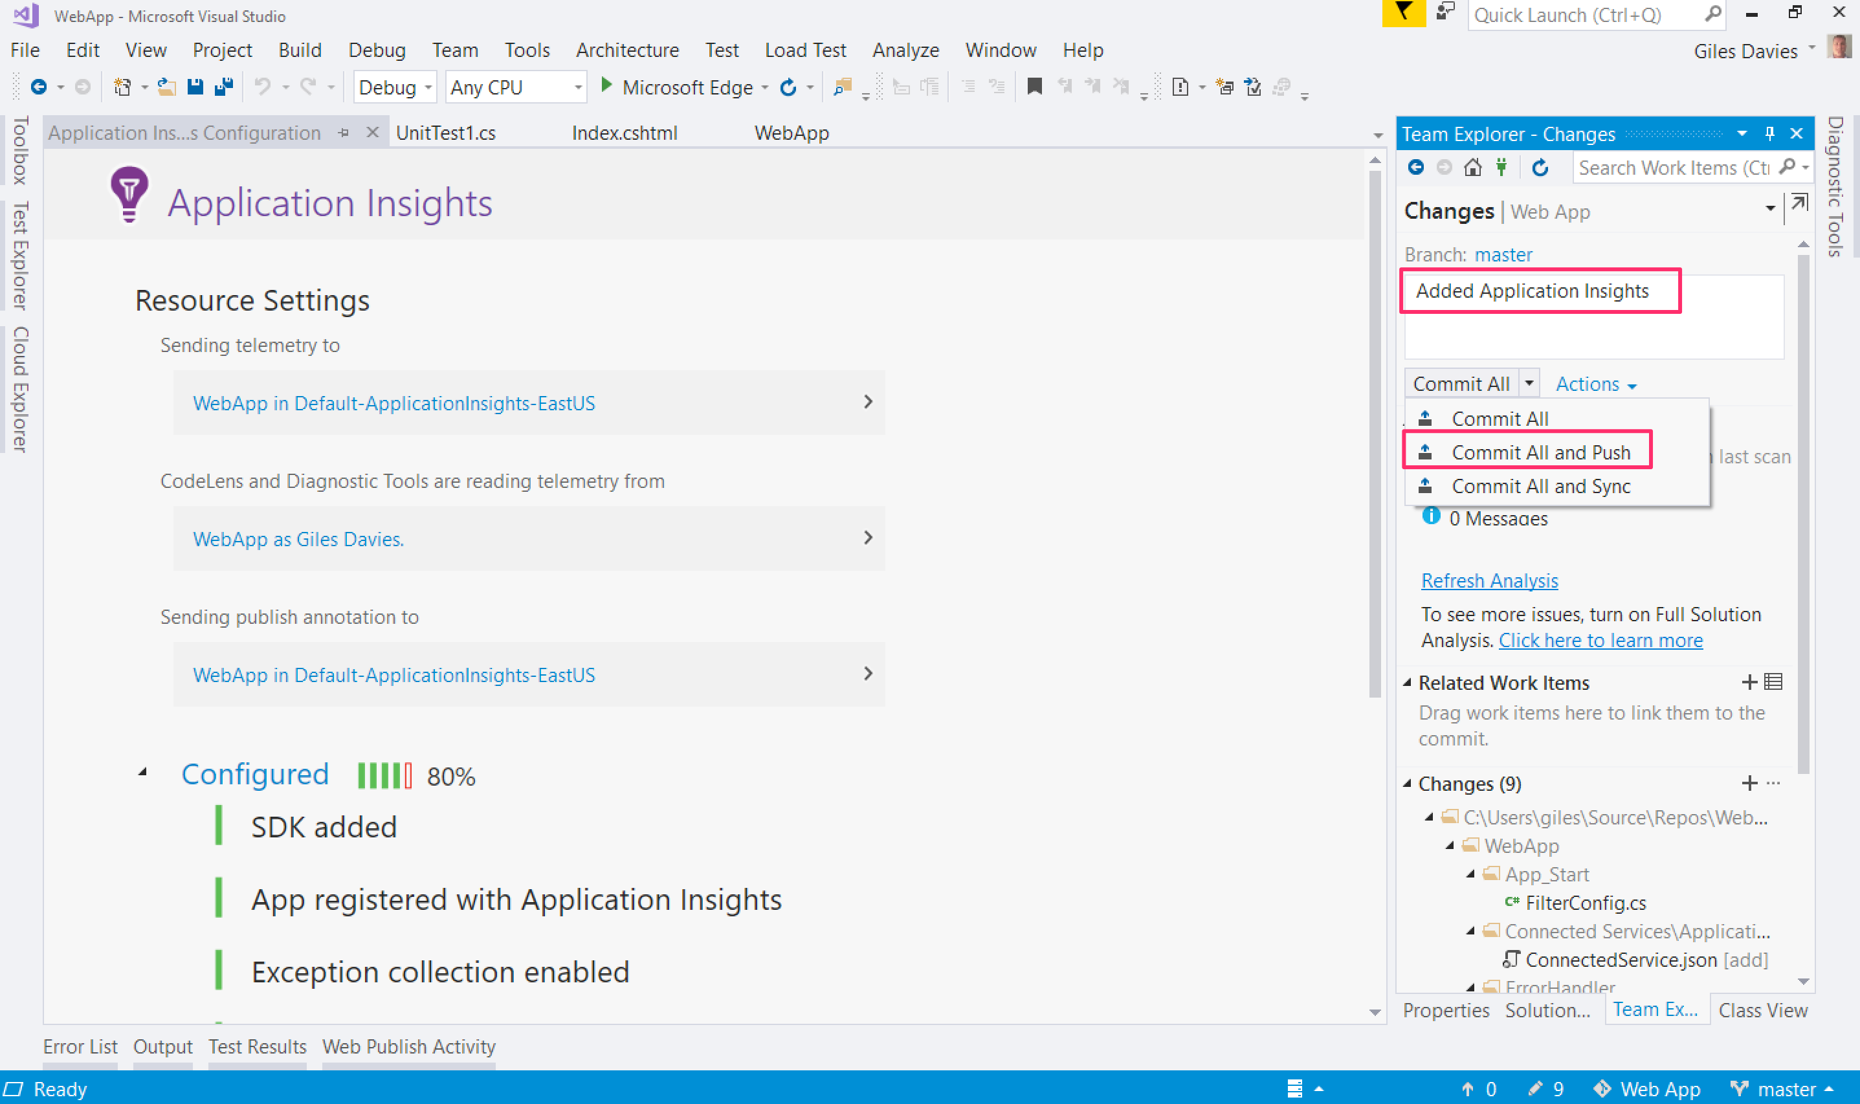Click the feedback notification flag icon
This screenshot has width=1860, height=1104.
[x=1403, y=13]
